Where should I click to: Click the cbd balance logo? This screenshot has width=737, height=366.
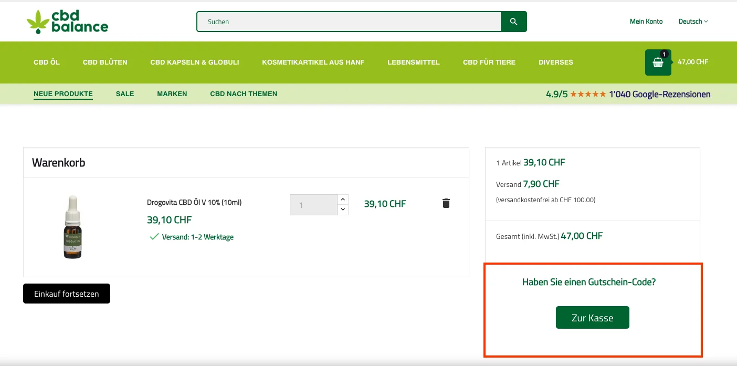67,22
